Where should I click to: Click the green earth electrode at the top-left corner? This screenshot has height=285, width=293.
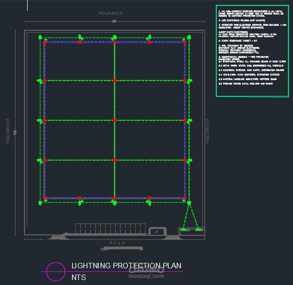40,37
